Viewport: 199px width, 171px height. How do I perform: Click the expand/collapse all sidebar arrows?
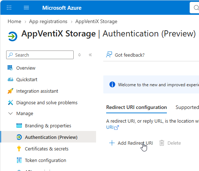(x=79, y=55)
